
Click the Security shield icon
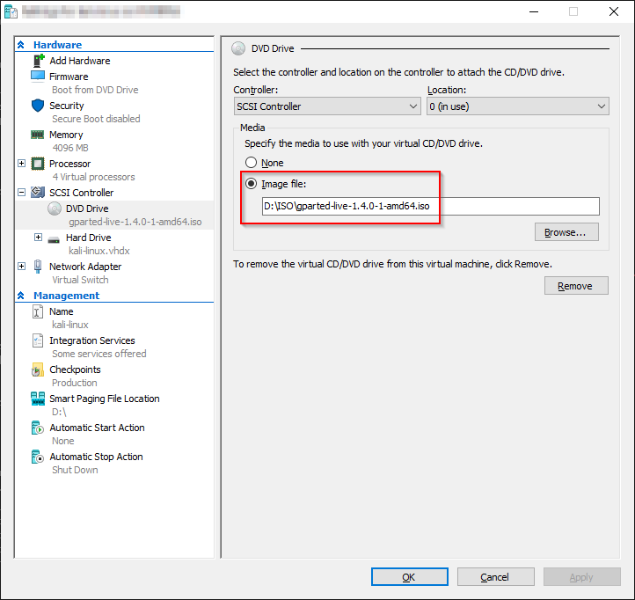(x=38, y=106)
